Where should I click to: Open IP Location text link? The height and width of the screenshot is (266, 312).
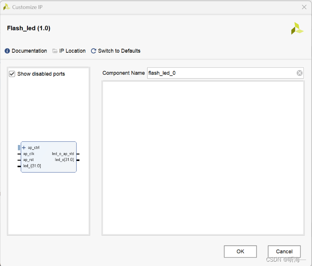(73, 51)
